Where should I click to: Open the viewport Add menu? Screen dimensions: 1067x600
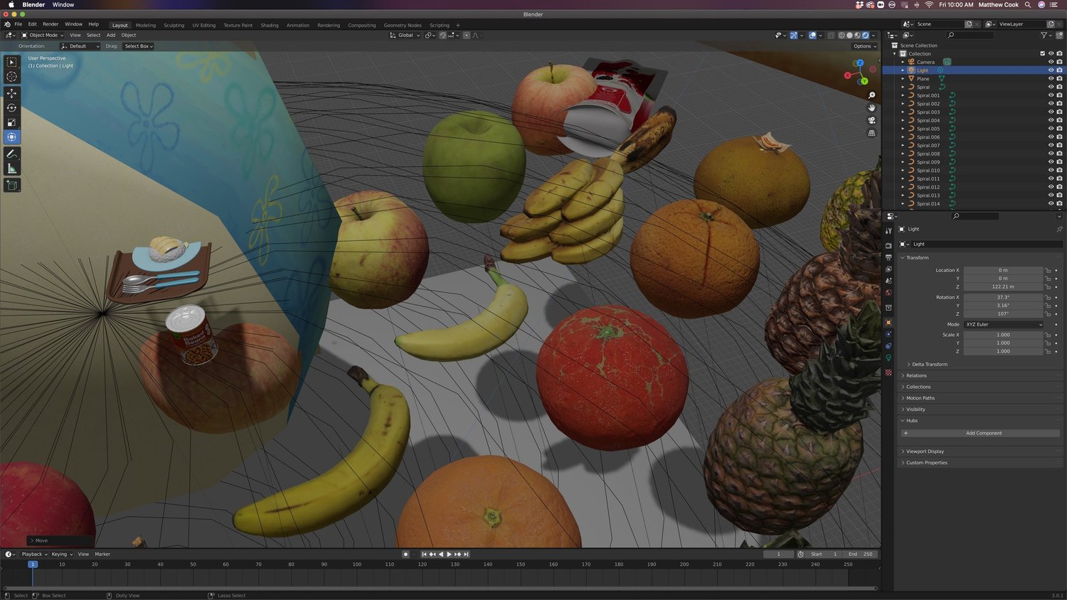pyautogui.click(x=111, y=35)
